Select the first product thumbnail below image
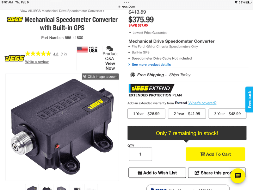 tap(32, 187)
